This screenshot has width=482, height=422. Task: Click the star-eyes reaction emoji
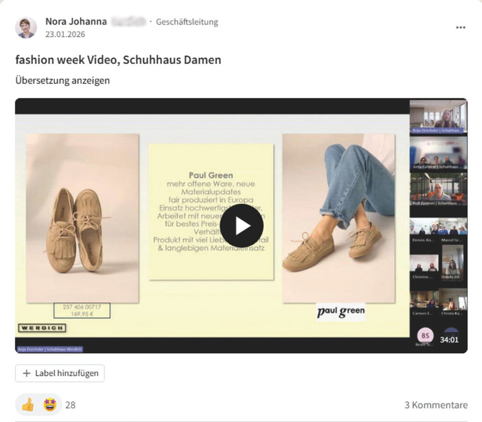tap(50, 405)
